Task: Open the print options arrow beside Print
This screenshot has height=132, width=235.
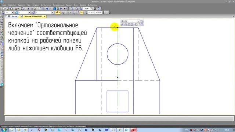Action: click(18, 9)
